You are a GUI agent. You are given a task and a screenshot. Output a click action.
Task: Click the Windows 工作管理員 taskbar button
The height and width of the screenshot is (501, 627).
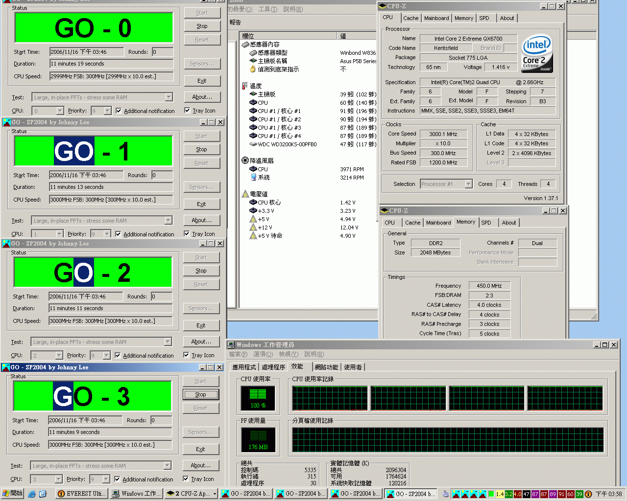tap(136, 494)
